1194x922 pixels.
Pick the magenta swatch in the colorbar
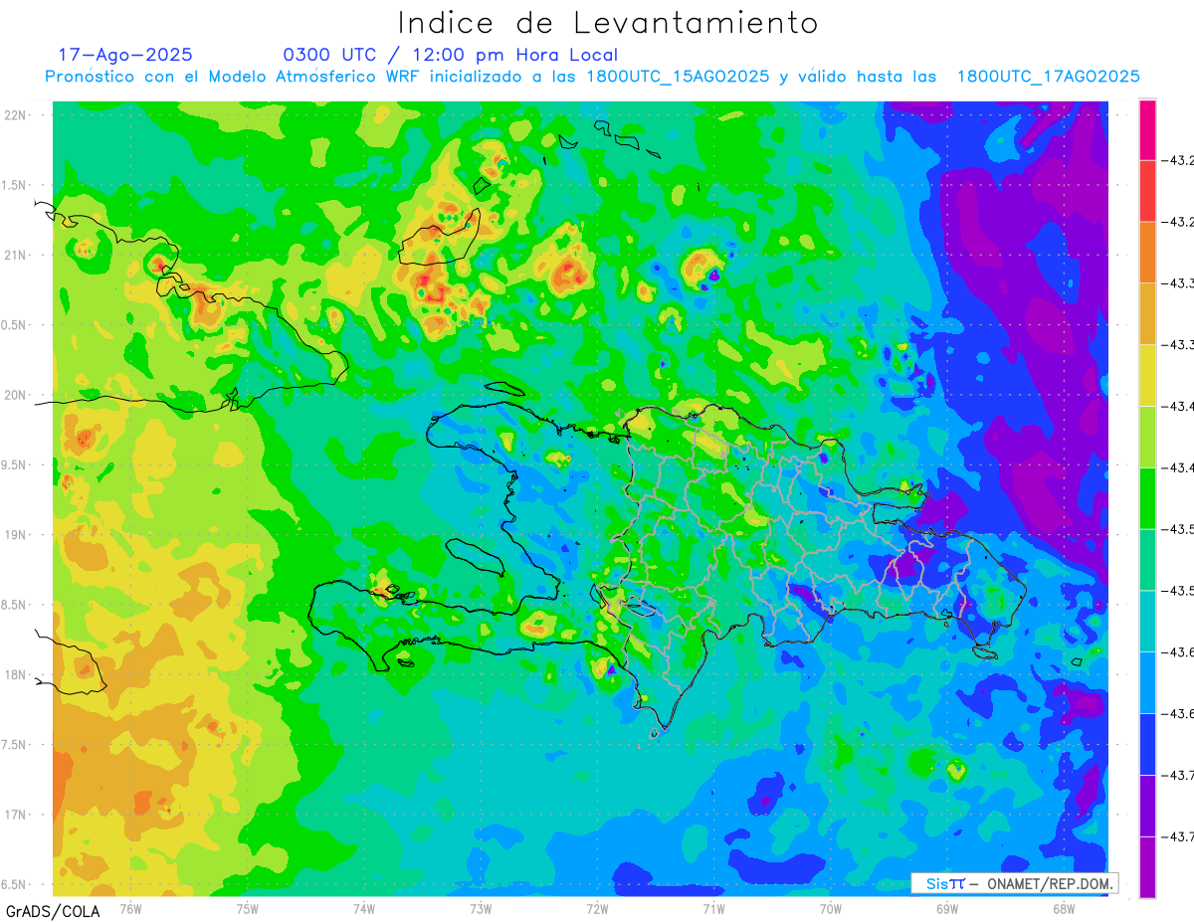coord(1147,129)
